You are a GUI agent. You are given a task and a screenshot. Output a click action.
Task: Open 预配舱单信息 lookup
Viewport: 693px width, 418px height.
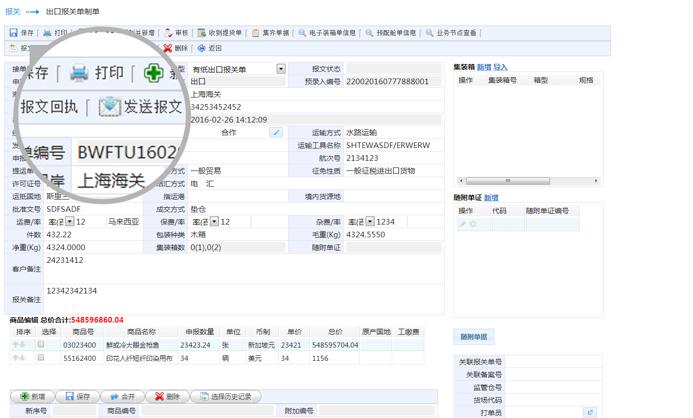369,33
